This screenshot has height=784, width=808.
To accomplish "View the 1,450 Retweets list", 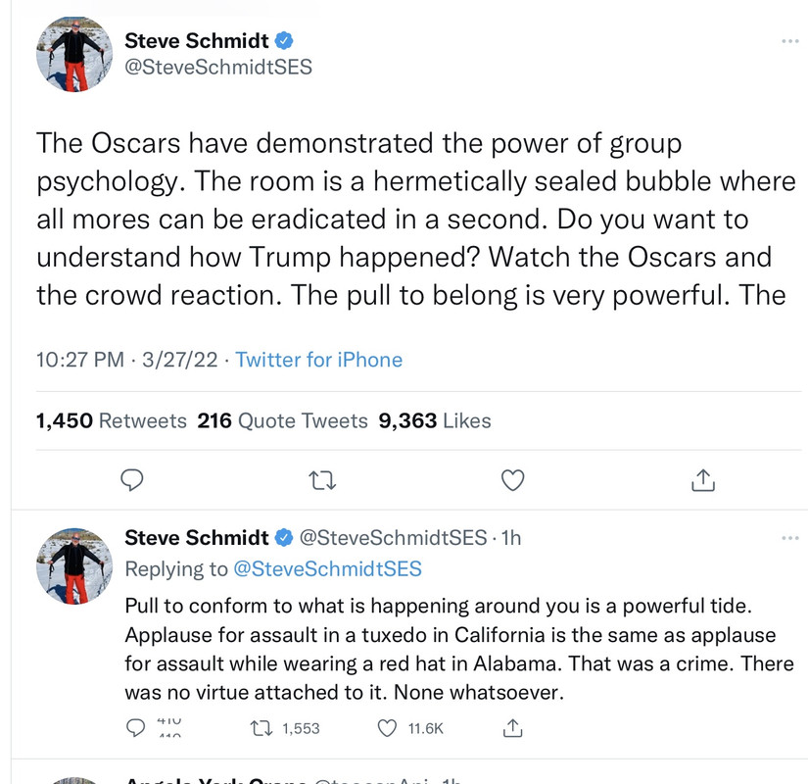I will pos(111,420).
